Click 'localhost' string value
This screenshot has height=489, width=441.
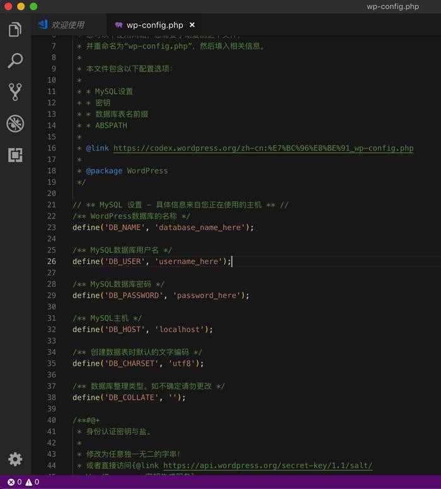[180, 330]
